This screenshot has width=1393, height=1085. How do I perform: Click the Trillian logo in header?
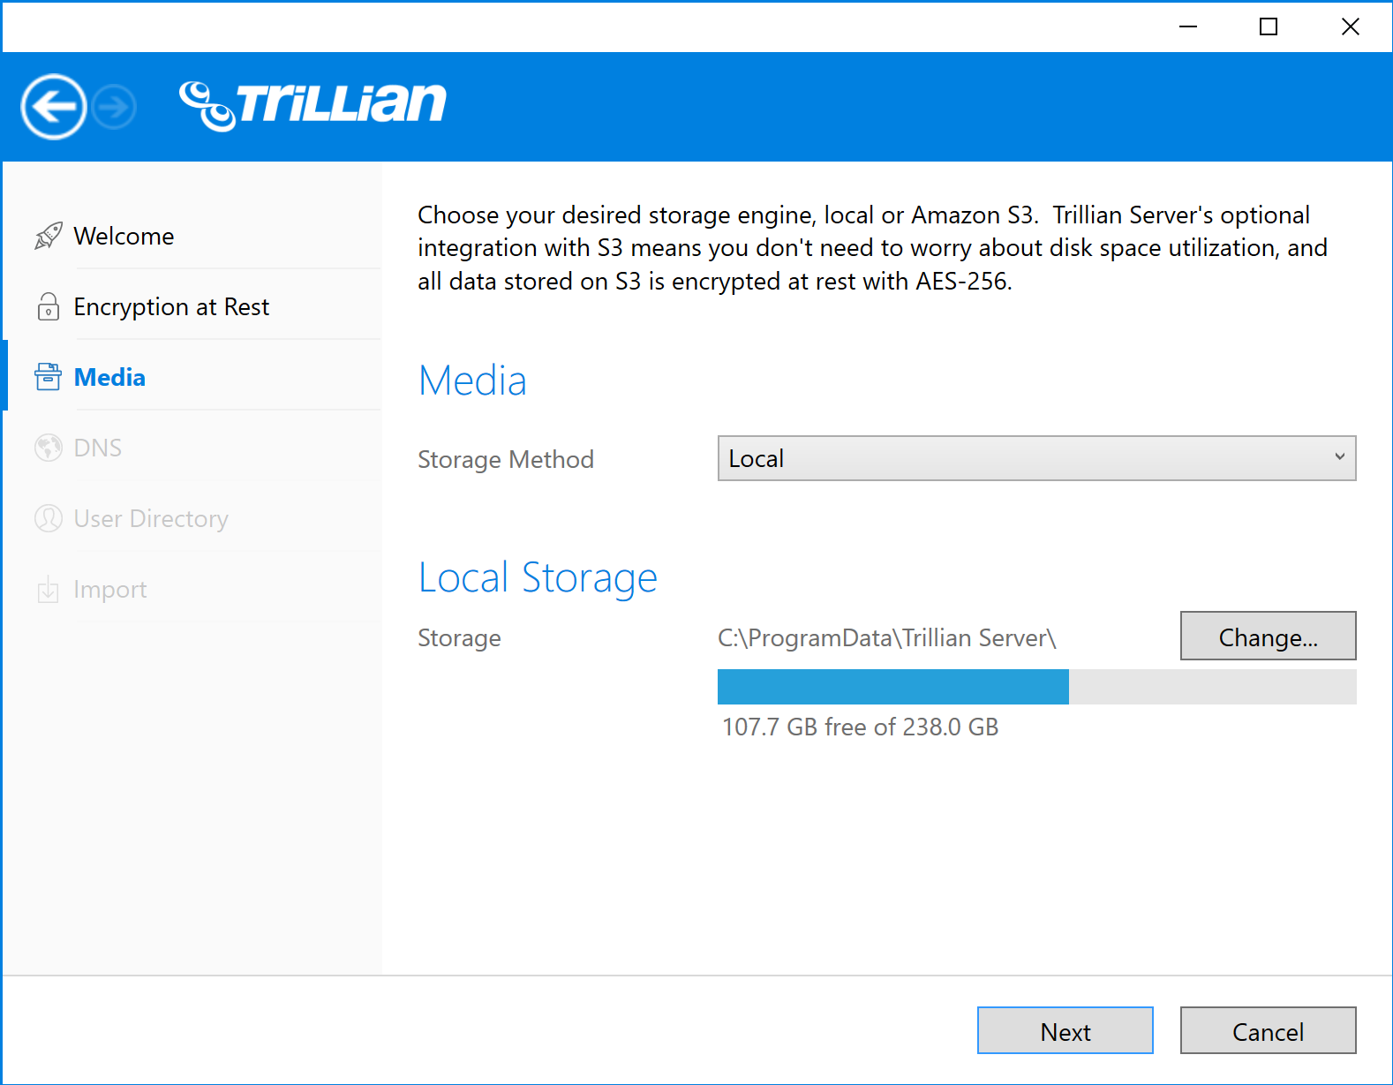click(313, 105)
